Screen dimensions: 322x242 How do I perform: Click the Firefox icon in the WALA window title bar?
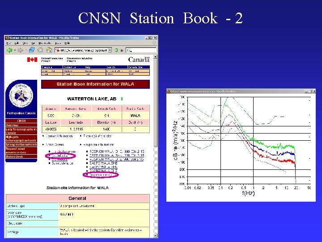(x=7, y=38)
